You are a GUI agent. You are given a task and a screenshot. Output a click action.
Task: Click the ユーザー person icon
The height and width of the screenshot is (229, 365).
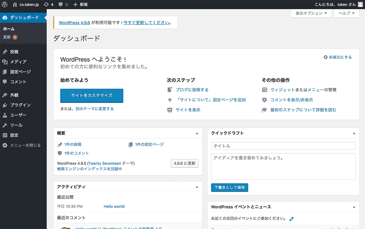pos(5,115)
